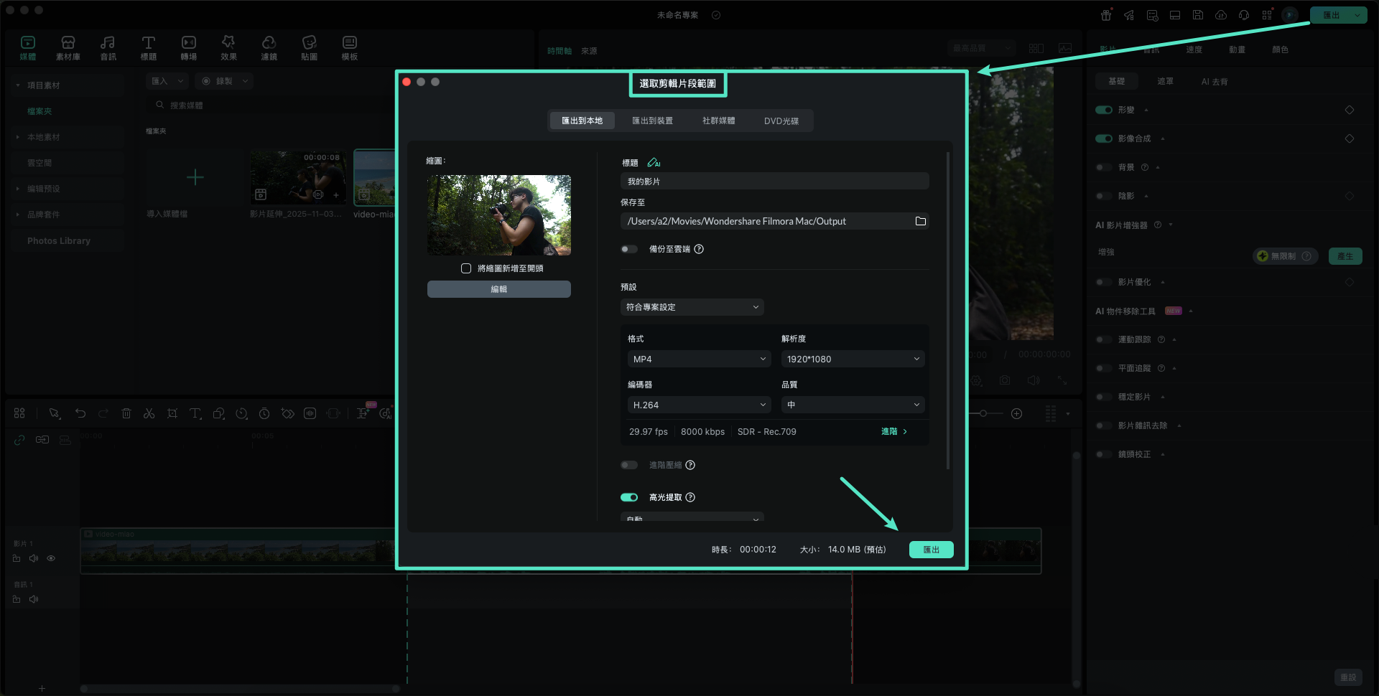
Task: Click the timeline zoom slider handle
Action: pos(983,413)
